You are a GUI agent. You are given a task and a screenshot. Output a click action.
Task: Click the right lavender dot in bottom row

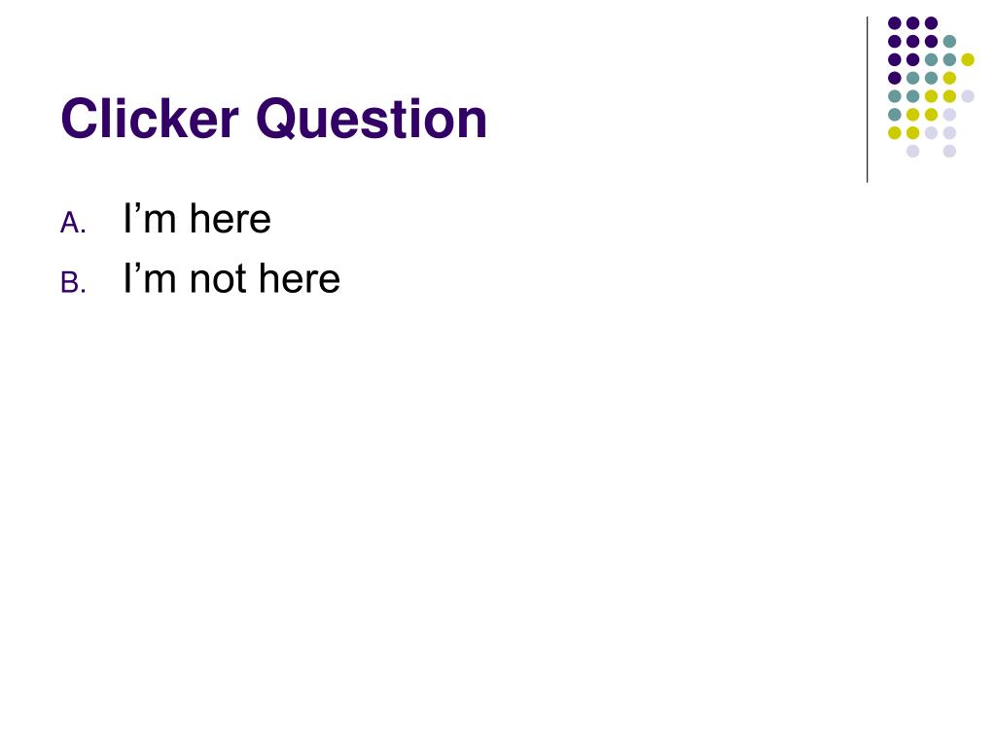click(x=949, y=151)
